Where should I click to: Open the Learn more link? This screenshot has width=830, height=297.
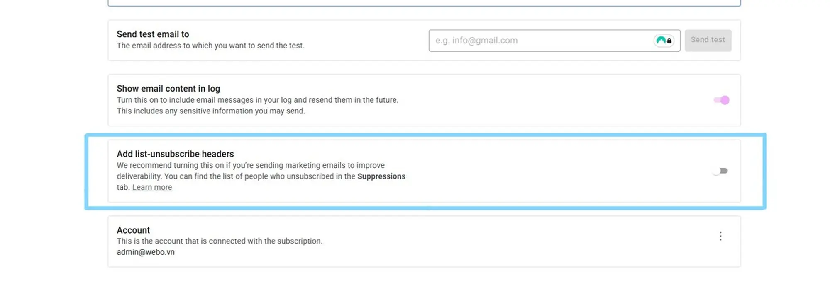[152, 187]
